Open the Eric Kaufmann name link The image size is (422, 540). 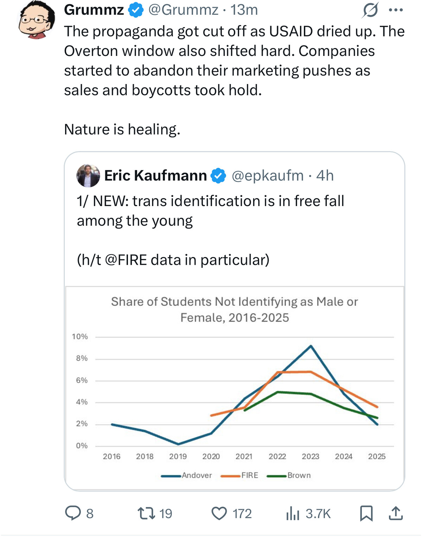click(x=155, y=175)
